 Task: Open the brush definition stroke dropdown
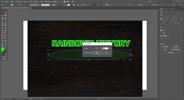[x=50, y=5]
